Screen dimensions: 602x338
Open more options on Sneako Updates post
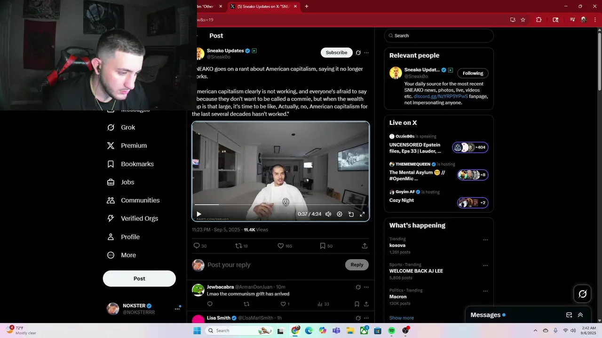[x=366, y=53]
